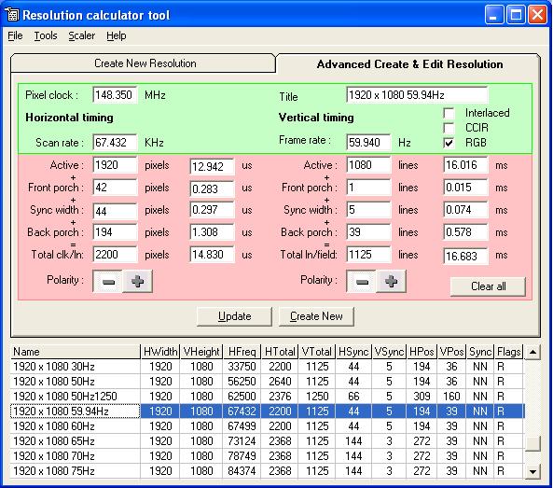Image resolution: width=553 pixels, height=488 pixels.
Task: Set horizontal polarity to positive
Action: point(137,281)
